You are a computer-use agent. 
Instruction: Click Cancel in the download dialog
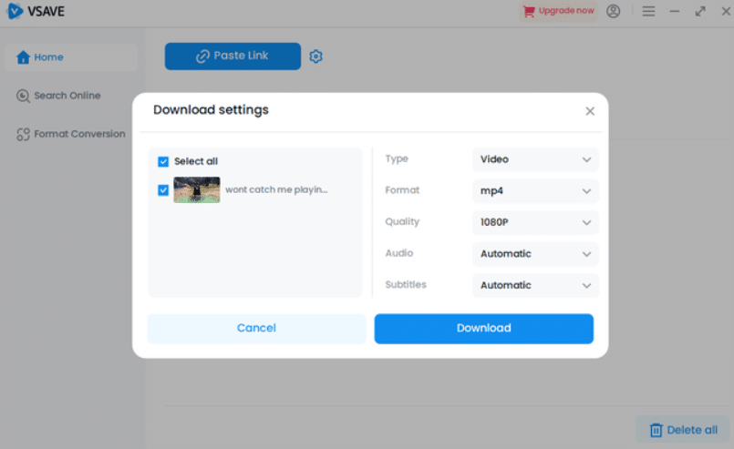pos(256,328)
